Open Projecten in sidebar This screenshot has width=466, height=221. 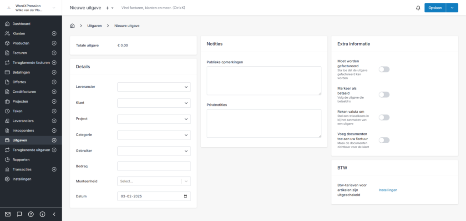coord(20,101)
